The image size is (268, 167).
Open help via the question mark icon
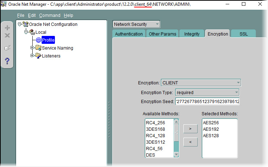pyautogui.click(x=7, y=61)
